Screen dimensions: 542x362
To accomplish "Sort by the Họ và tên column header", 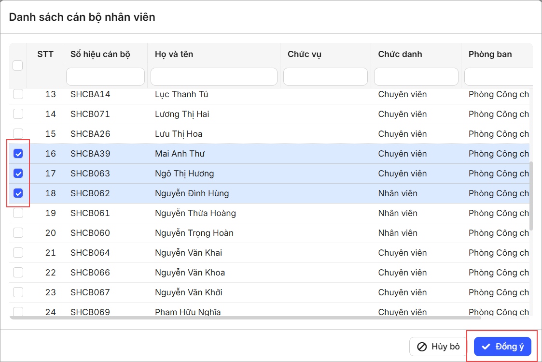I will click(174, 54).
